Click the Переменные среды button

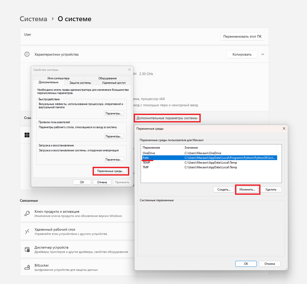[x=111, y=171]
